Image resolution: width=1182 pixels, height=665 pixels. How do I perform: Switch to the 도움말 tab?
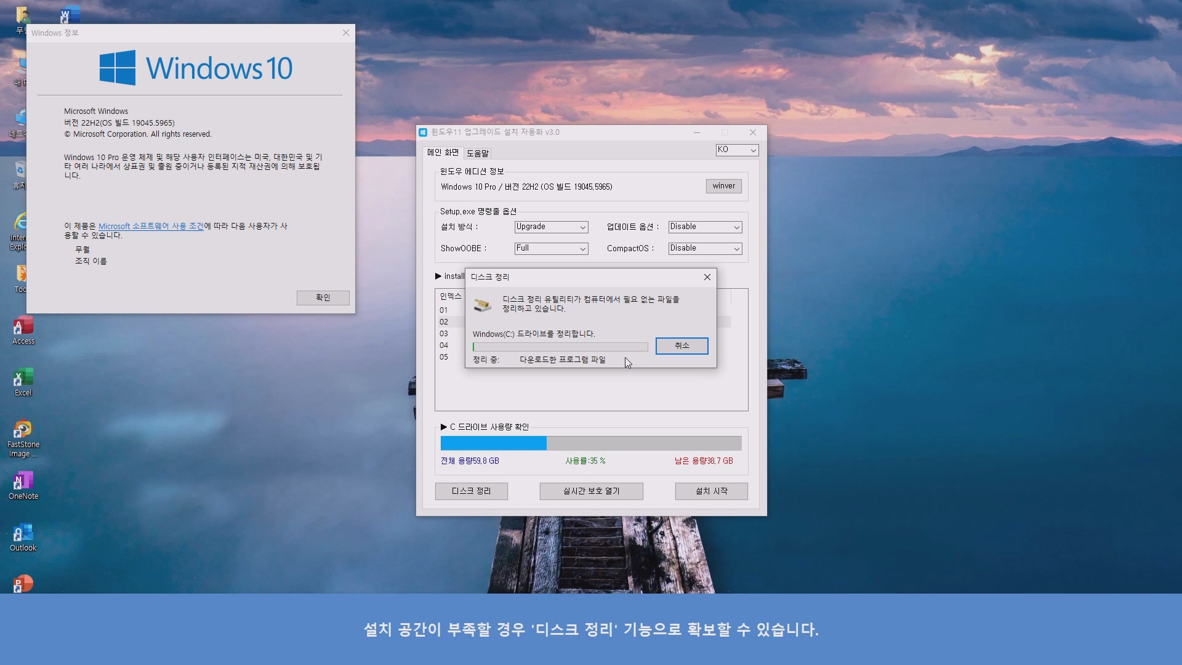click(x=478, y=153)
